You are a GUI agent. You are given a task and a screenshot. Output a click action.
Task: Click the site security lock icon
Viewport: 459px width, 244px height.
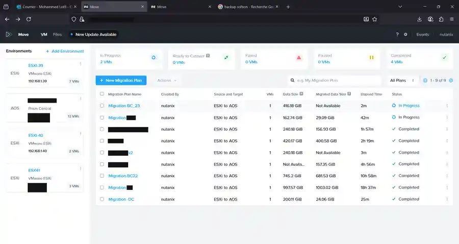(82, 19)
